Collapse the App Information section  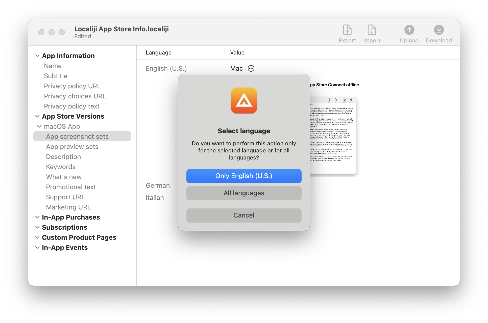pyautogui.click(x=37, y=56)
